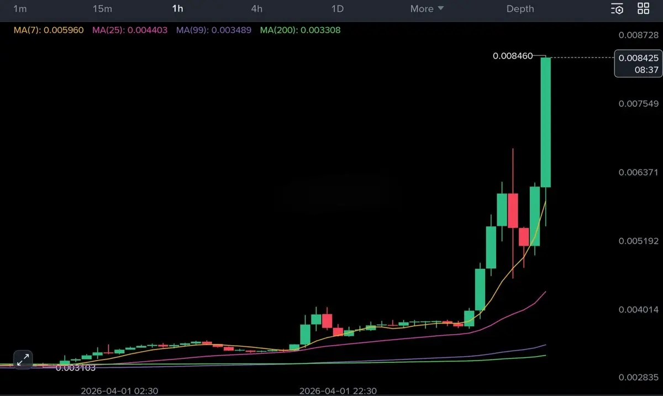The width and height of the screenshot is (663, 396).
Task: Click the MA(7): 0.005960 indicator label
Action: click(x=49, y=30)
